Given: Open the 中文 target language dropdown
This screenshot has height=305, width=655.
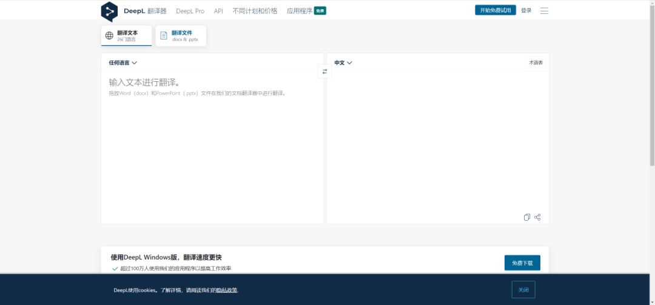Looking at the screenshot, I should pyautogui.click(x=343, y=62).
